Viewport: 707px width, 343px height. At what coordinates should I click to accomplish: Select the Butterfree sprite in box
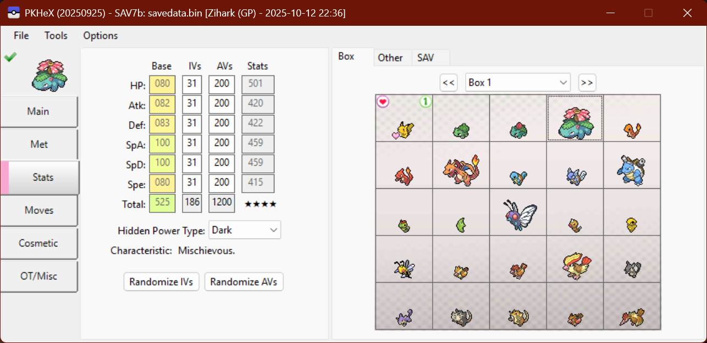pyautogui.click(x=518, y=213)
